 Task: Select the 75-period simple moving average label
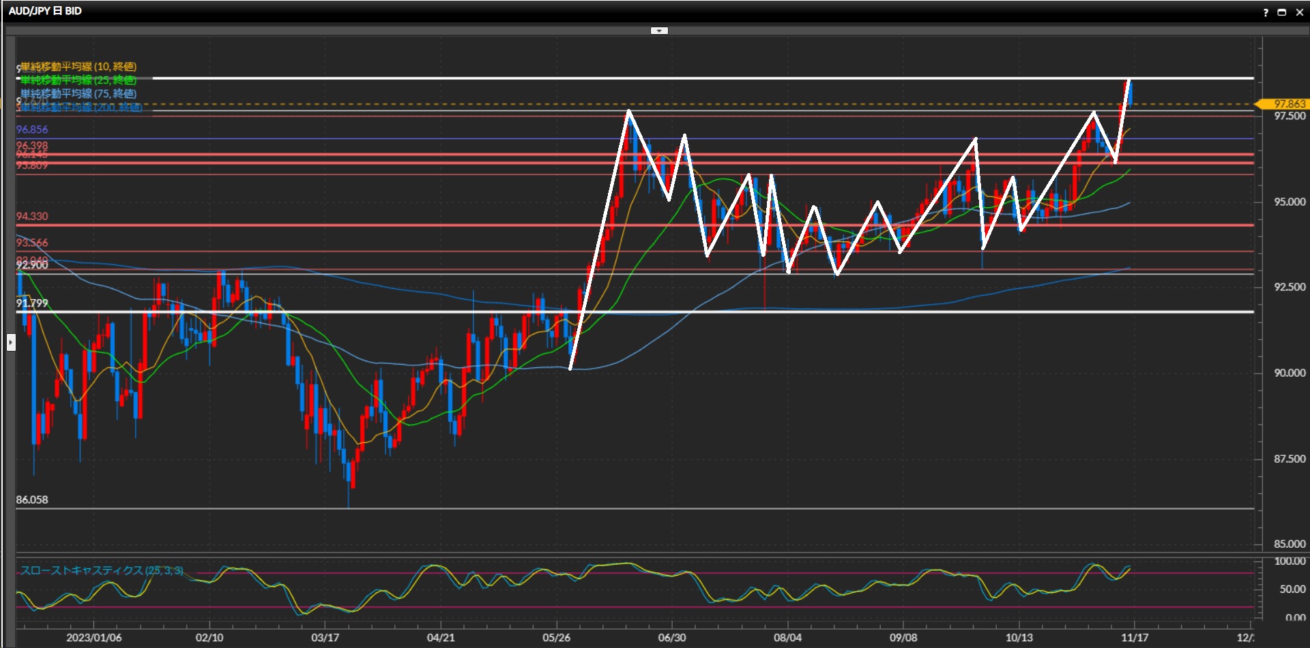point(78,93)
